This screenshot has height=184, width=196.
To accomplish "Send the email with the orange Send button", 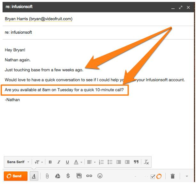I will pyautogui.click(x=16, y=176).
